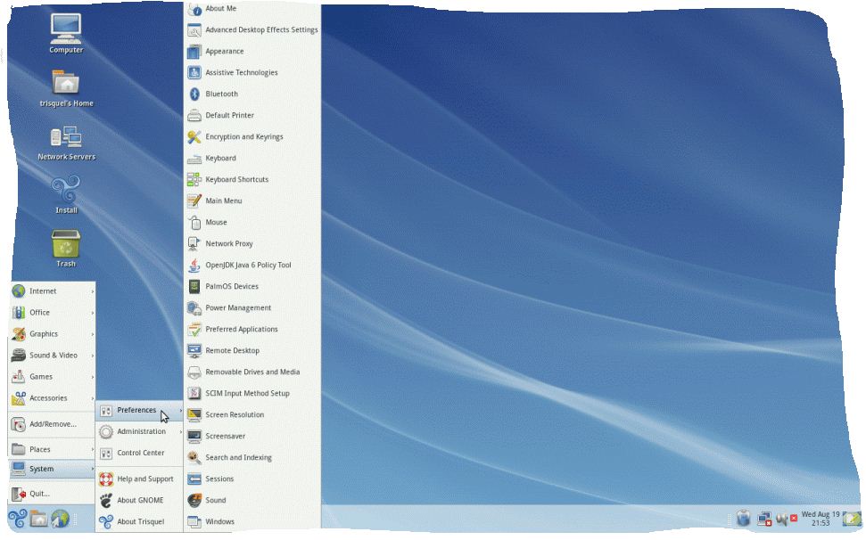Click the green pencil icon at panel's right end
866x540 pixels.
[853, 519]
